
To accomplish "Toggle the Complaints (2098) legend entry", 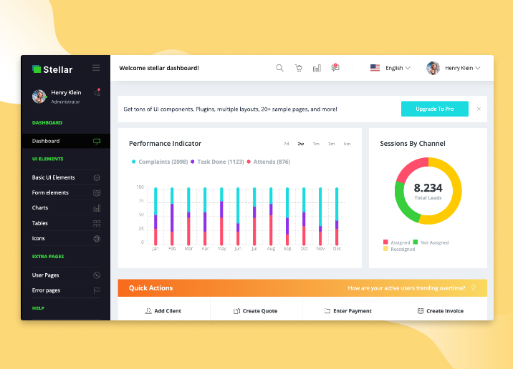I will coord(160,162).
